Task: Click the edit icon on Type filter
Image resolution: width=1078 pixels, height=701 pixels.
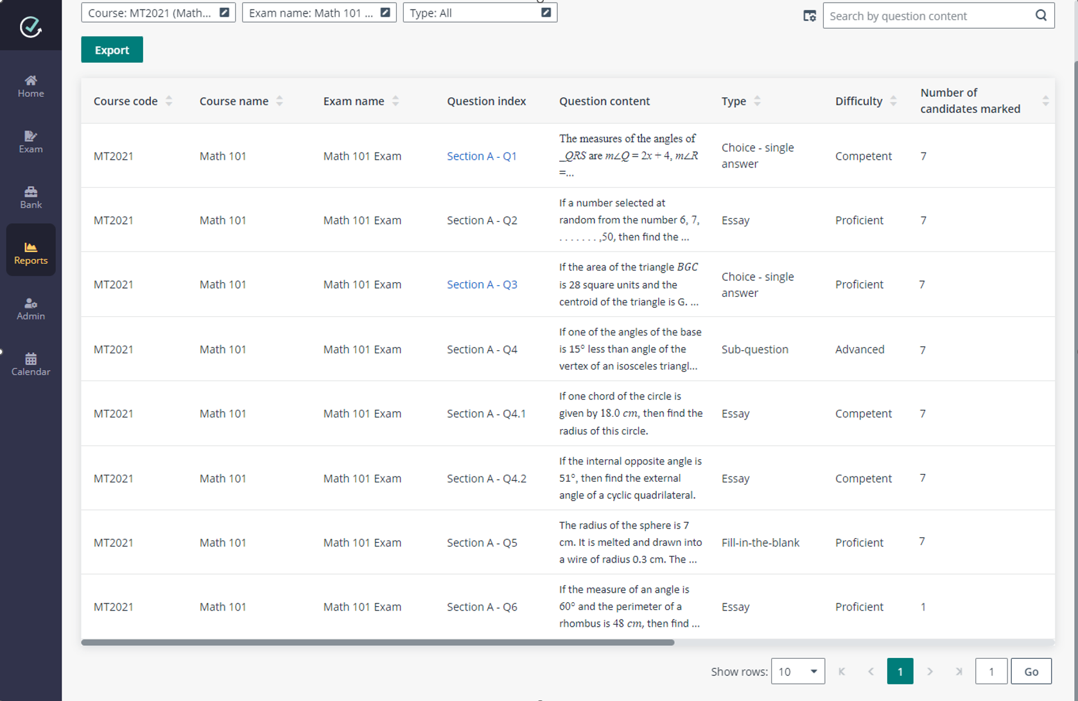Action: click(x=546, y=12)
